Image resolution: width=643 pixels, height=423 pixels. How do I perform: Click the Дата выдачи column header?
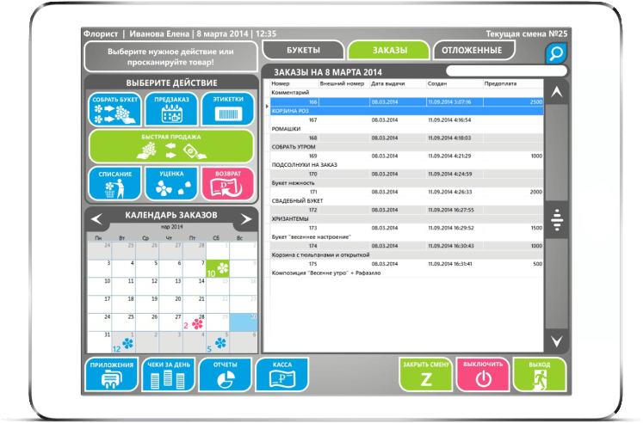[398, 83]
